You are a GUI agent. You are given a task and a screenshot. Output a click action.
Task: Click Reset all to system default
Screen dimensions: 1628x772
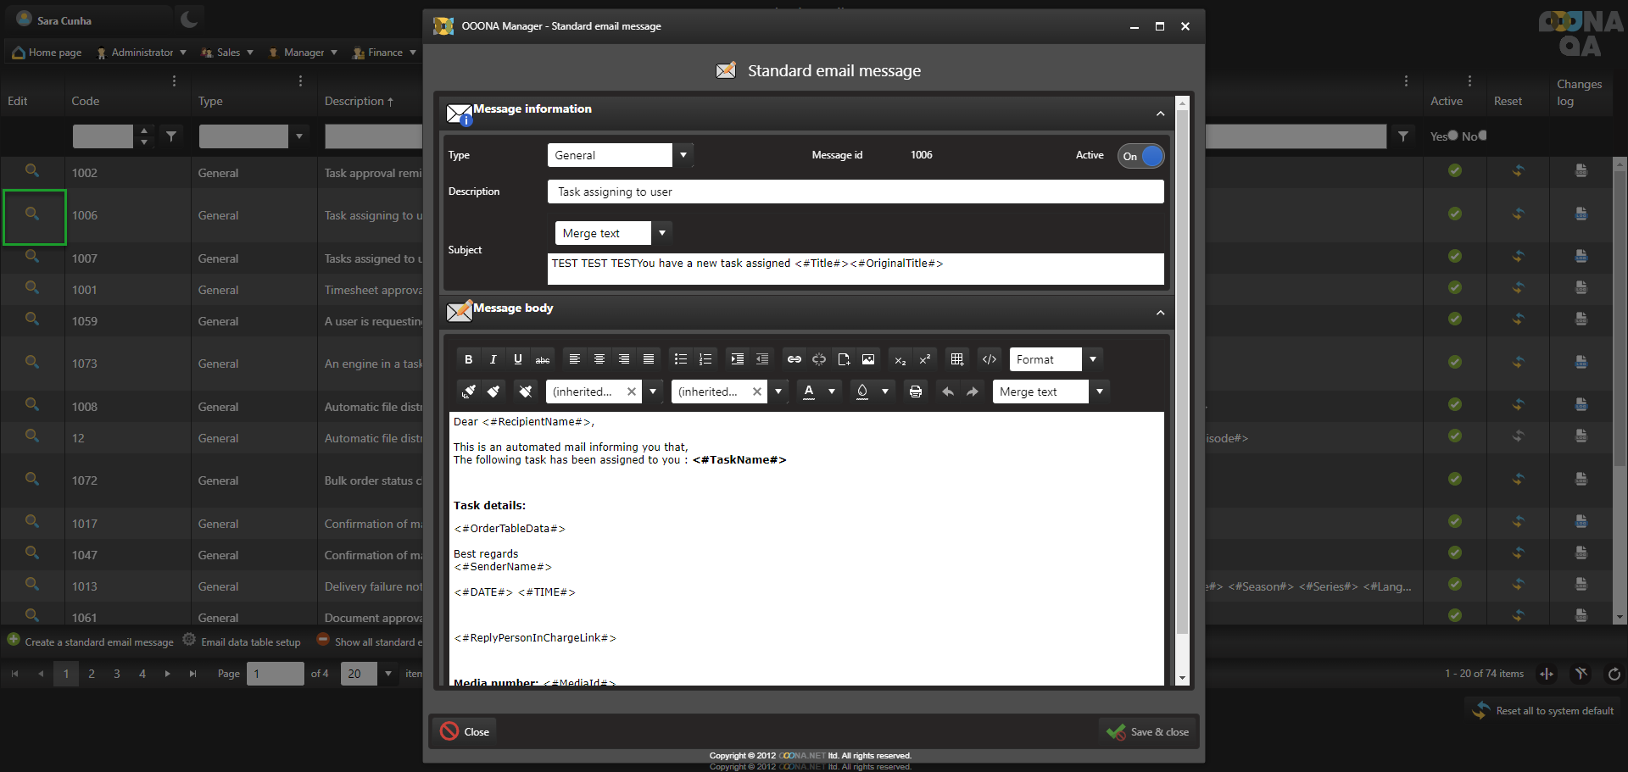pyautogui.click(x=1544, y=711)
